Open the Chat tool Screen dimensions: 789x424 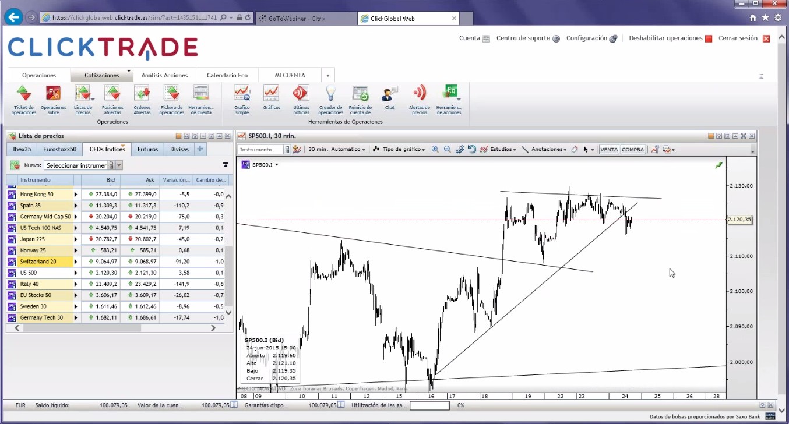390,97
